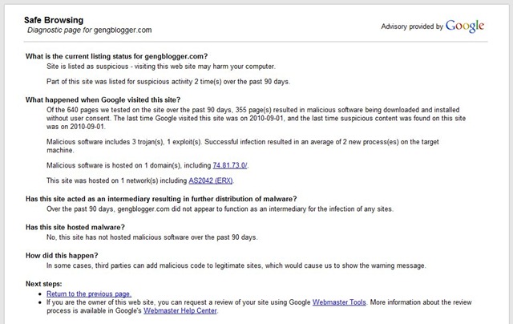Click the 'No, this site has not hosted' line
Screen dimensions: 513x324
[152, 237]
